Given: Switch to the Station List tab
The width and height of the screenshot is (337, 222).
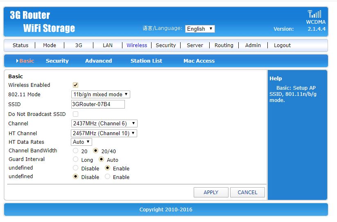Looking at the screenshot, I should (146, 61).
